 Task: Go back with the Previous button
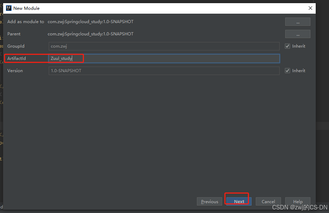[210, 201]
